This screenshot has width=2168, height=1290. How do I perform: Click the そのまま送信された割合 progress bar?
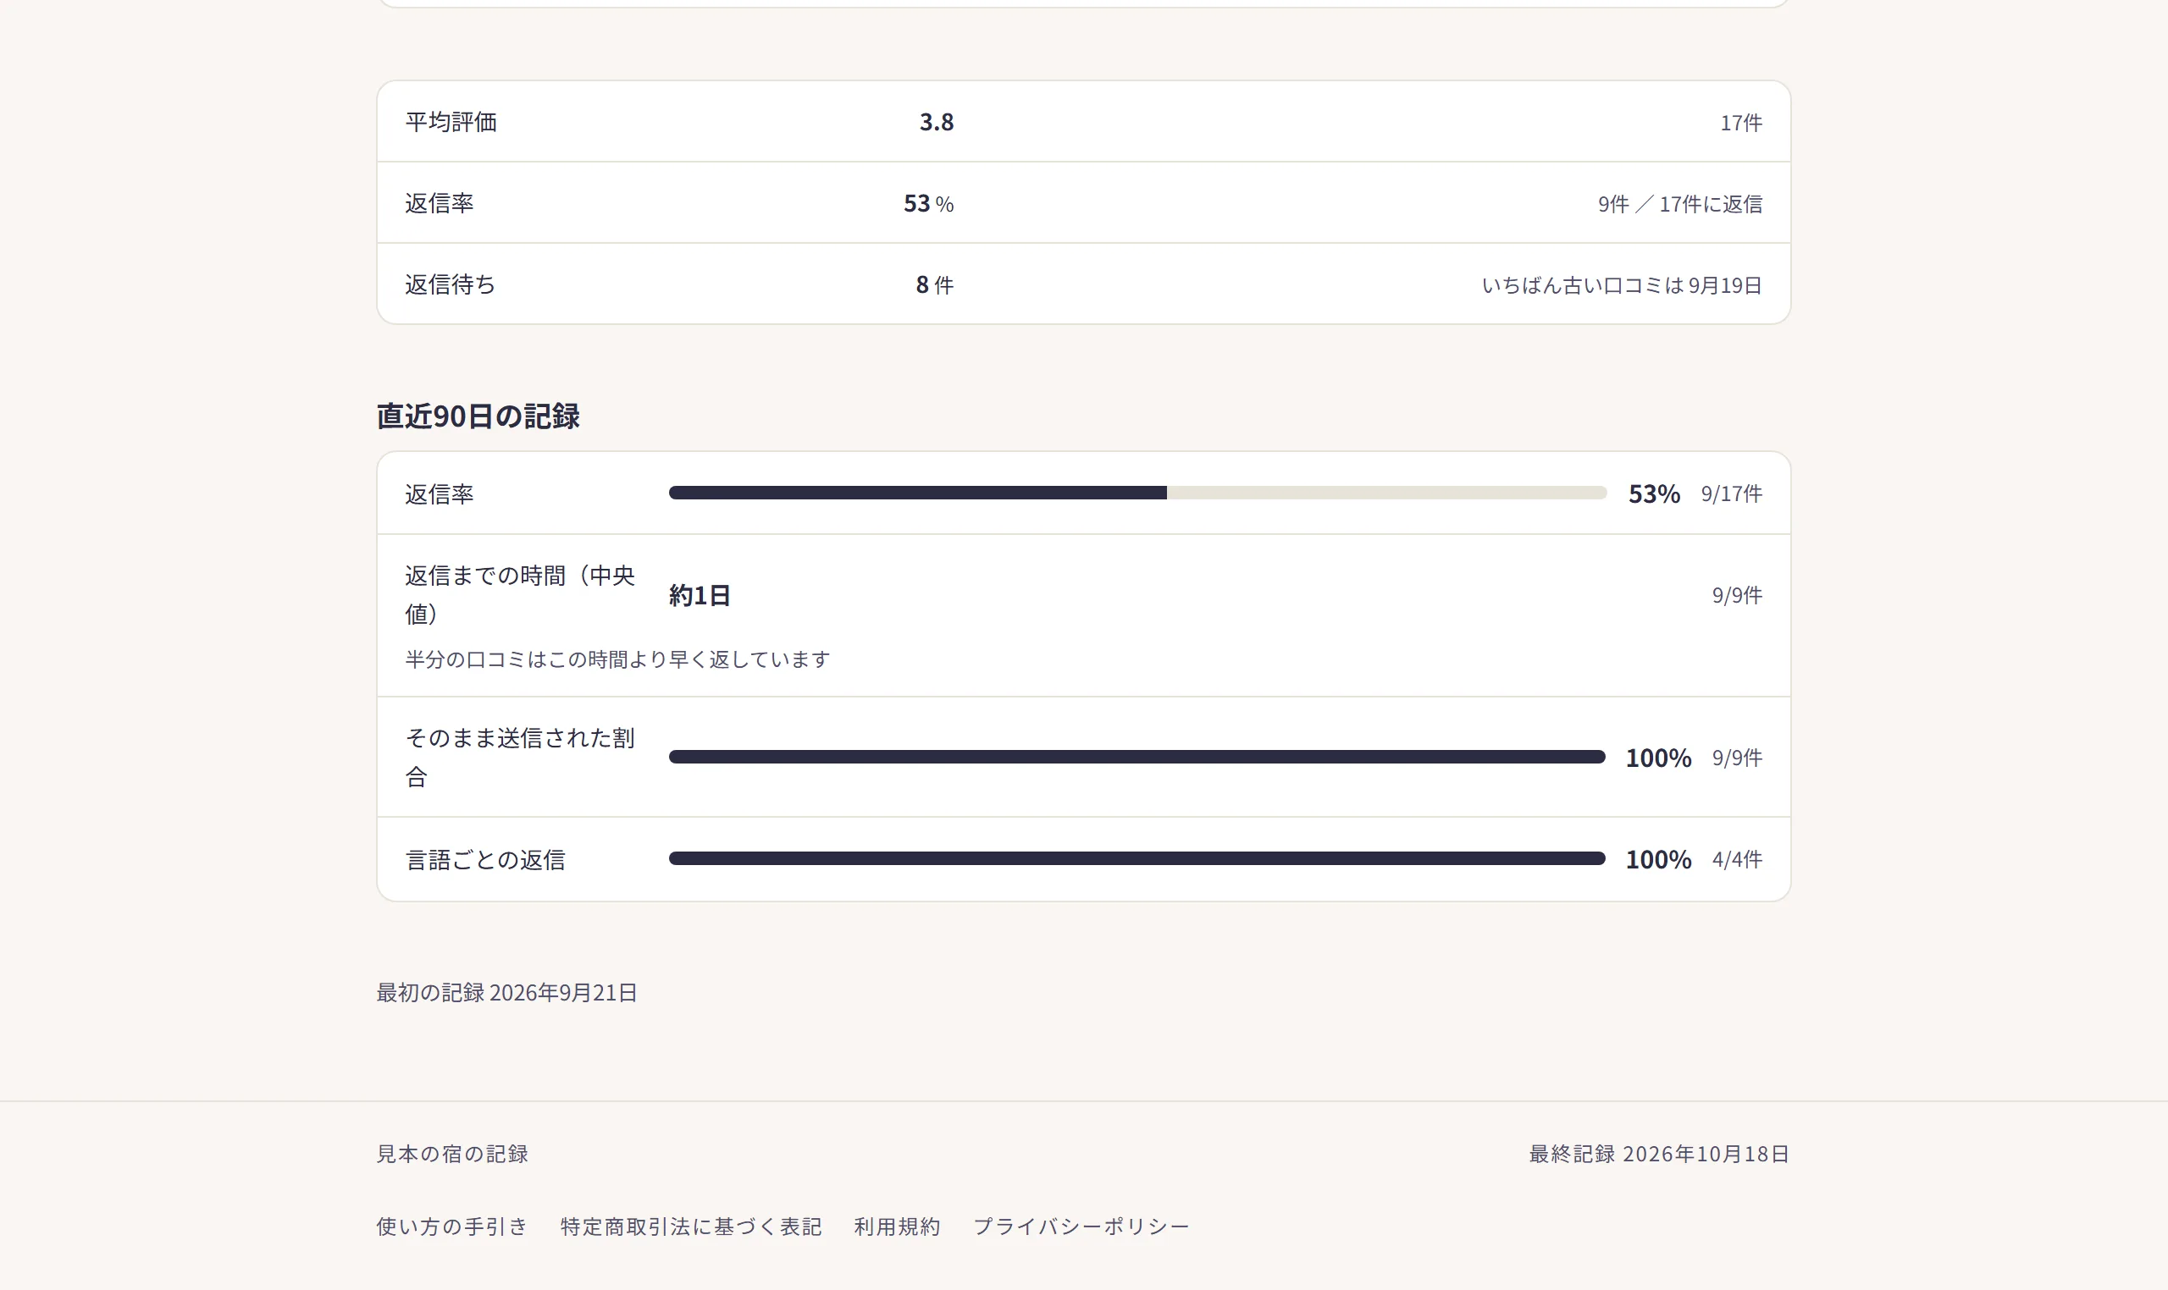point(1137,757)
